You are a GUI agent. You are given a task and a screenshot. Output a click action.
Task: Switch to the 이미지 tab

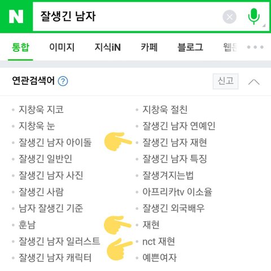pyautogui.click(x=62, y=47)
